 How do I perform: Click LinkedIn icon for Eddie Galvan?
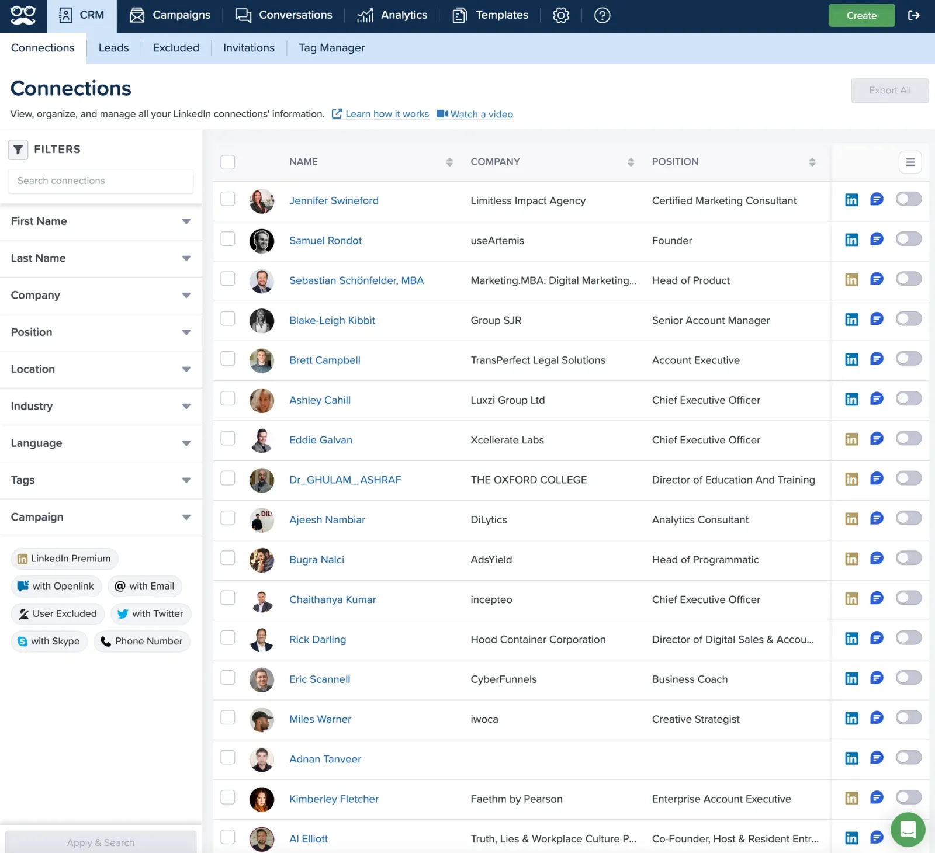851,439
